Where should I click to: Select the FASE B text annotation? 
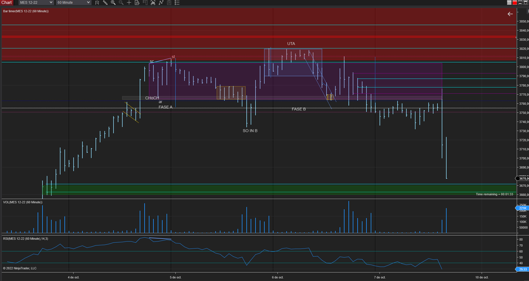(298, 109)
